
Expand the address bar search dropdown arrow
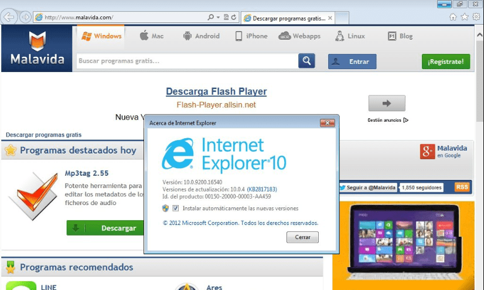coord(218,18)
